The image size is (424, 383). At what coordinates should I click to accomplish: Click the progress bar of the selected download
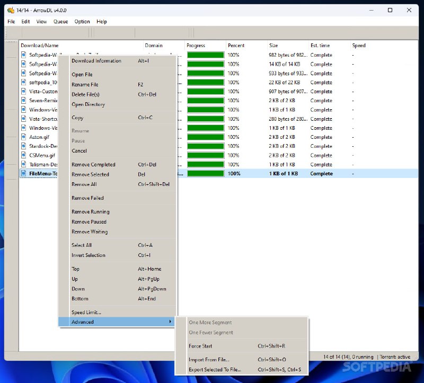click(206, 174)
